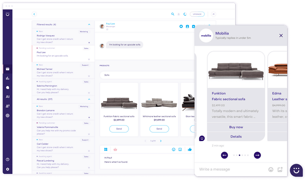This screenshot has height=182, width=306.
Task: Click the circular status icon beside the bell
Action: pyautogui.click(x=185, y=14)
